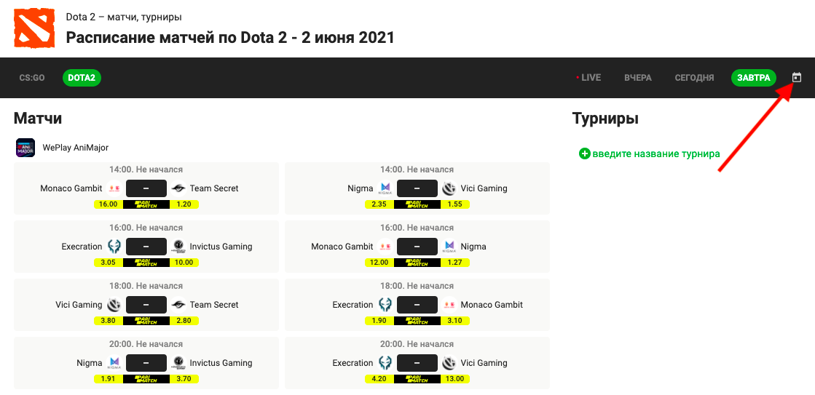This screenshot has width=815, height=395.
Task: Click Parimatch logo in Execration vs Invictus match
Action: 146,263
